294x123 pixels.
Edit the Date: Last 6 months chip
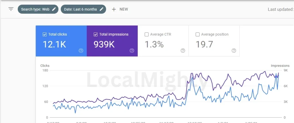(x=84, y=9)
